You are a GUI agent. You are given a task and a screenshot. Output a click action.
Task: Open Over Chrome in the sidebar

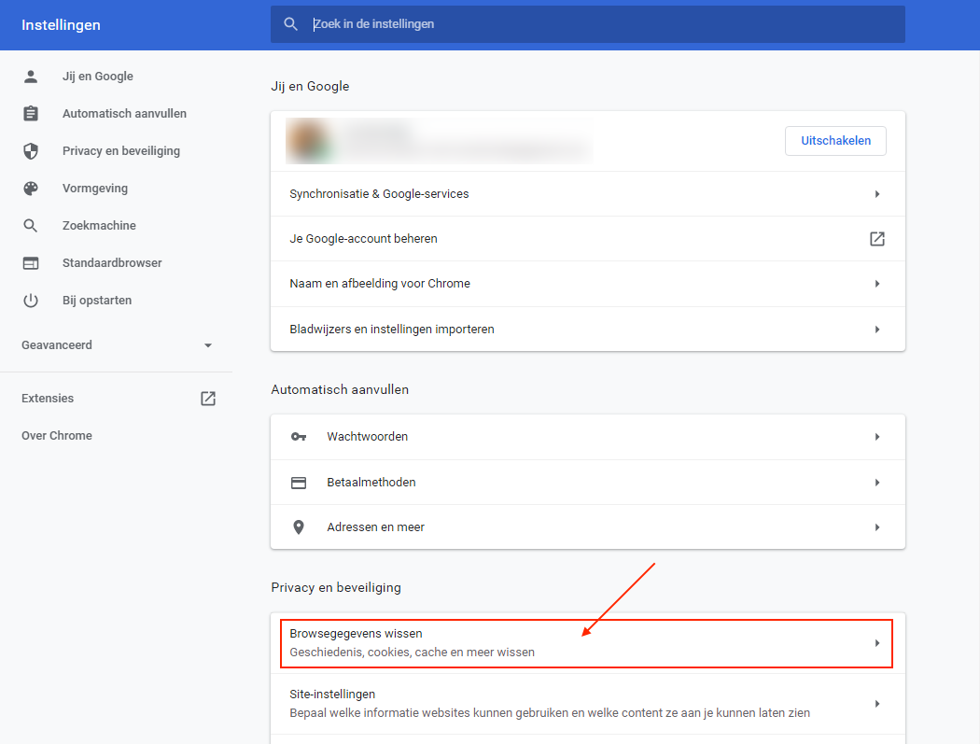coord(57,436)
